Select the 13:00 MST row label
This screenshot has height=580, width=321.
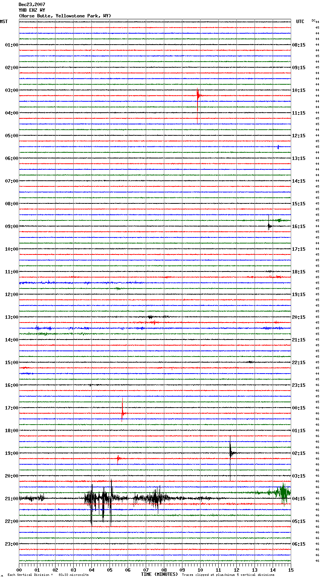point(12,317)
